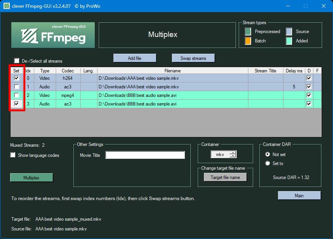Screen dimensions: 333x239
Task: Click the Stream Title column header
Action: (x=266, y=70)
